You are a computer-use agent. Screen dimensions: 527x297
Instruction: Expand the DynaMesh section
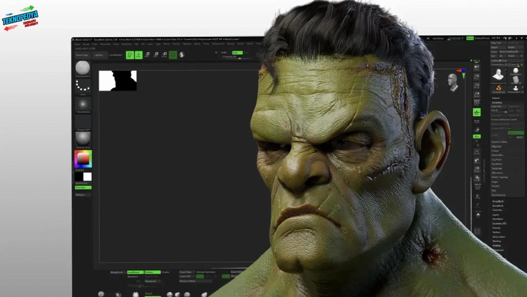coord(497,164)
